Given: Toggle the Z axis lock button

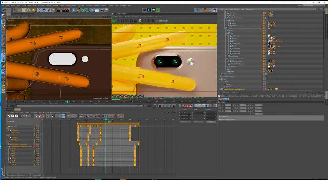Looking at the screenshot, I should click(x=49, y=10).
